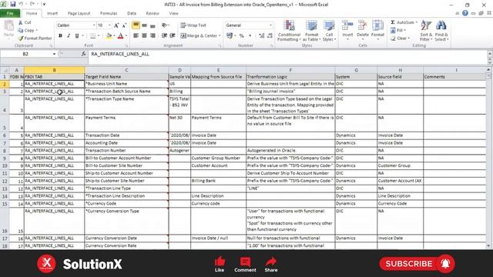493x277 pixels.
Task: Click the red Font Color swatch
Action: tap(120, 36)
